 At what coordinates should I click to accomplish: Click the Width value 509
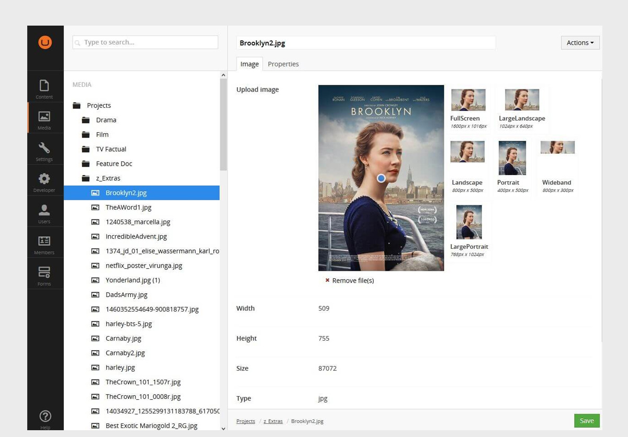[324, 308]
